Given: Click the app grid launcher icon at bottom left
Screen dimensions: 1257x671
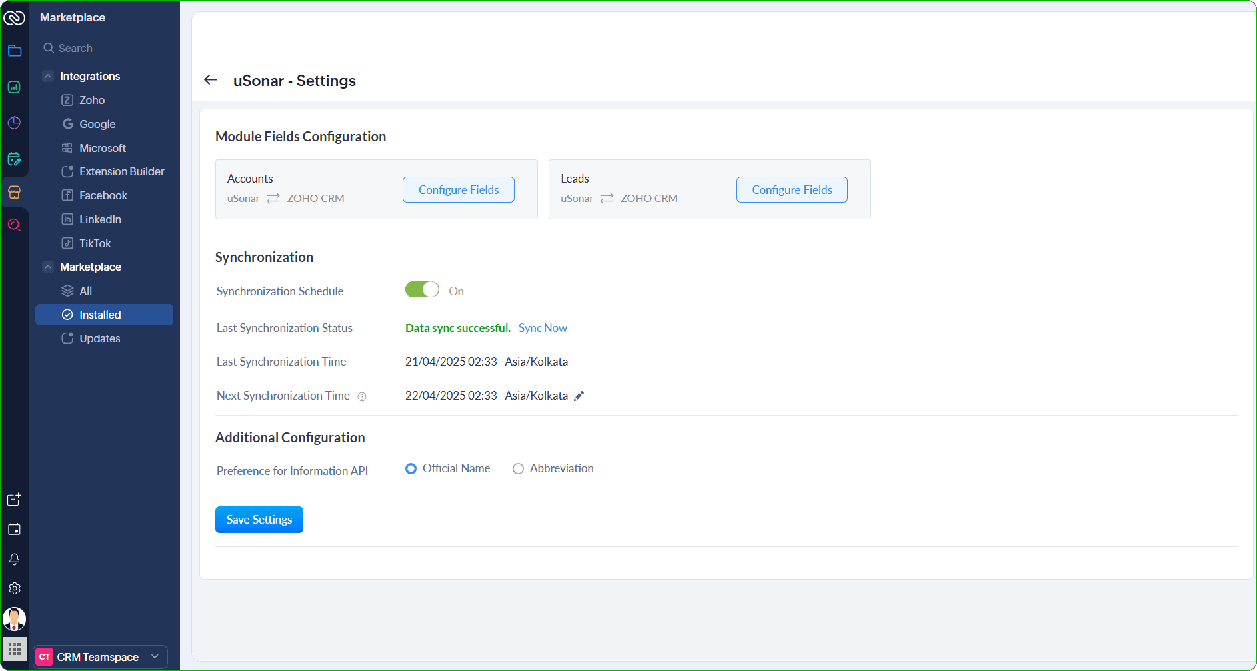Looking at the screenshot, I should point(14,650).
